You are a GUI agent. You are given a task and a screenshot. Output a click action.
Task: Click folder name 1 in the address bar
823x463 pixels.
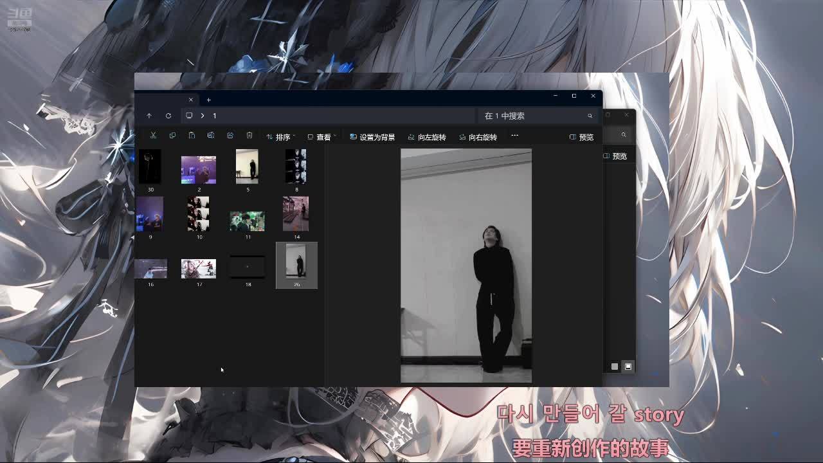(x=215, y=116)
